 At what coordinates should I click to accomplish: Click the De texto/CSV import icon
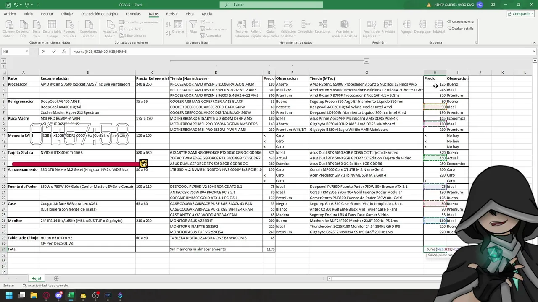pyautogui.click(x=23, y=29)
